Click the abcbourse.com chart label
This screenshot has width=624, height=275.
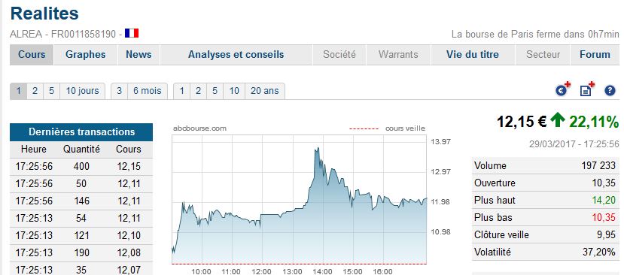(x=199, y=128)
